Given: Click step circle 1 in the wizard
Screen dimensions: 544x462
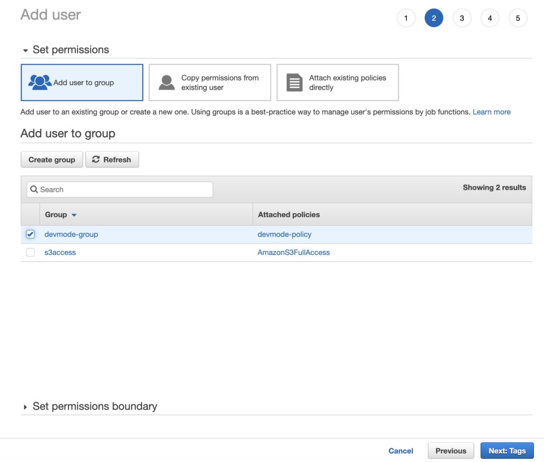Looking at the screenshot, I should [406, 18].
